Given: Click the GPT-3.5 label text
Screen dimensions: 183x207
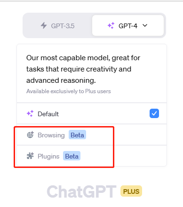Looking at the screenshot, I should point(63,26).
